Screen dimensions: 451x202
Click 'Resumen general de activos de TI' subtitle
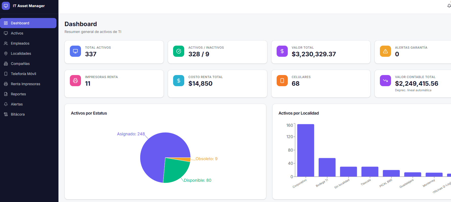pos(93,32)
